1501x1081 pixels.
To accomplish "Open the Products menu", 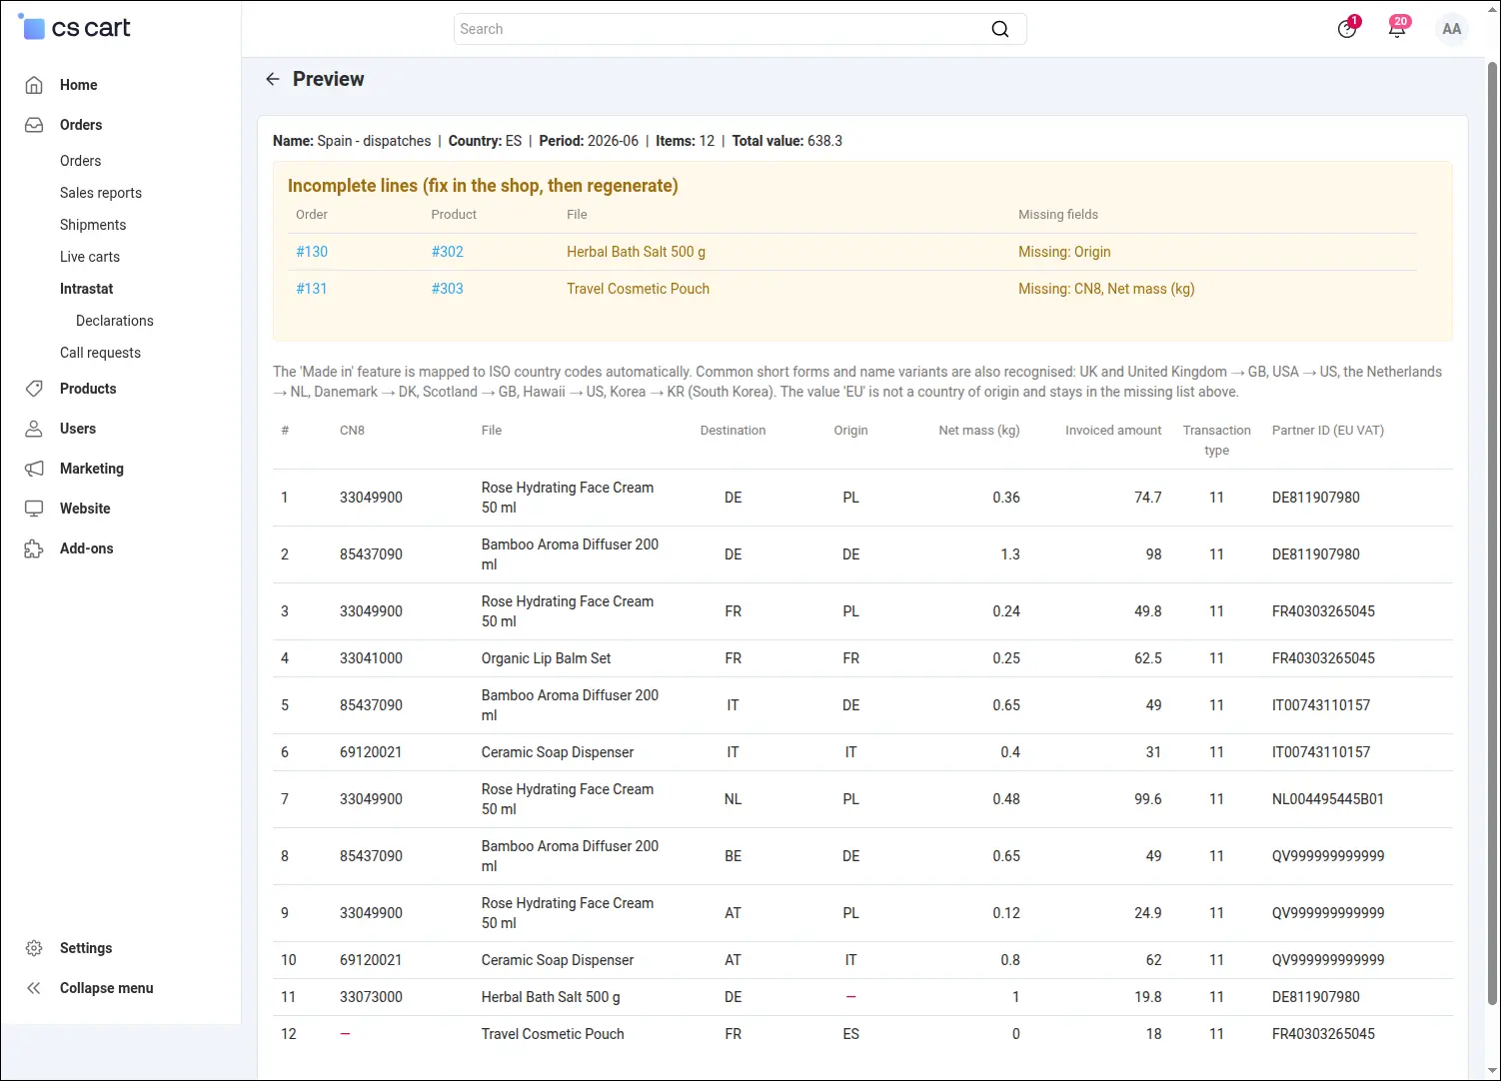I will click(x=88, y=389).
